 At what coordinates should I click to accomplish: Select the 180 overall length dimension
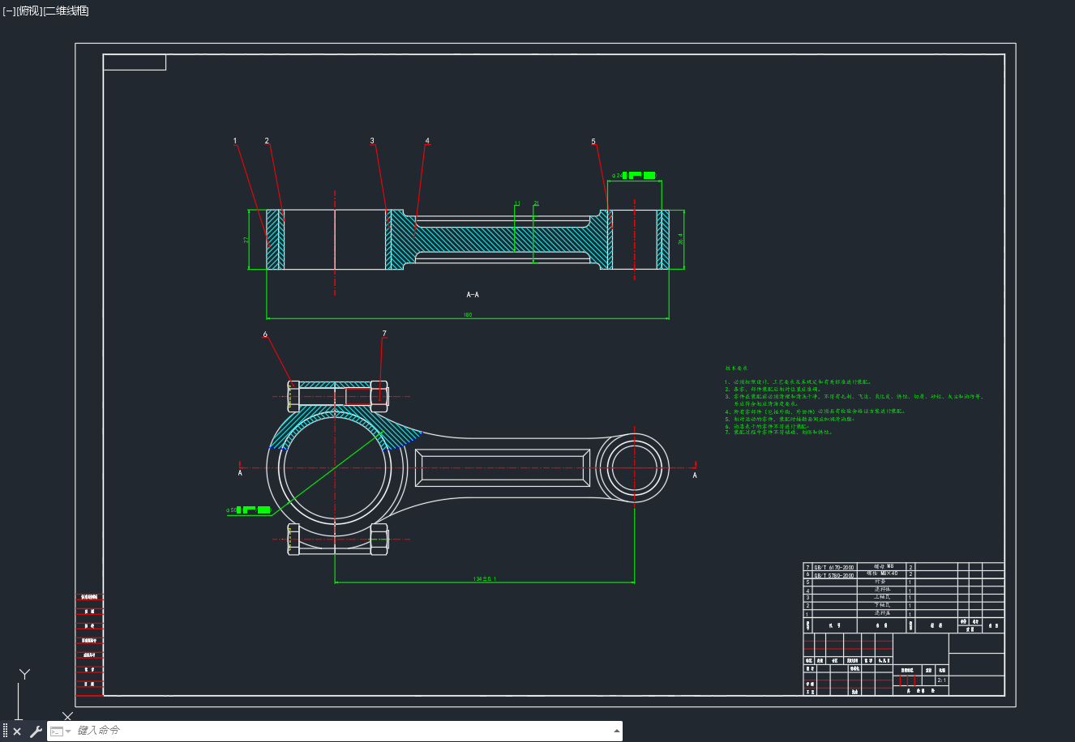[468, 315]
